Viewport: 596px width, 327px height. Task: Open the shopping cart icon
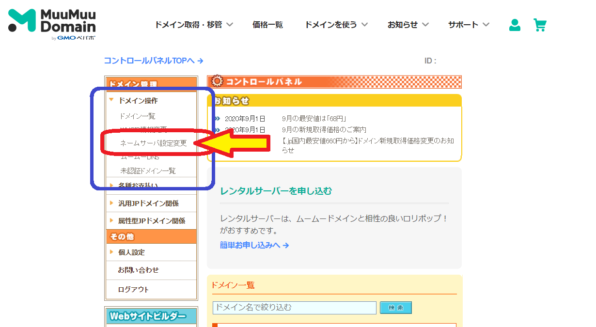tap(540, 25)
